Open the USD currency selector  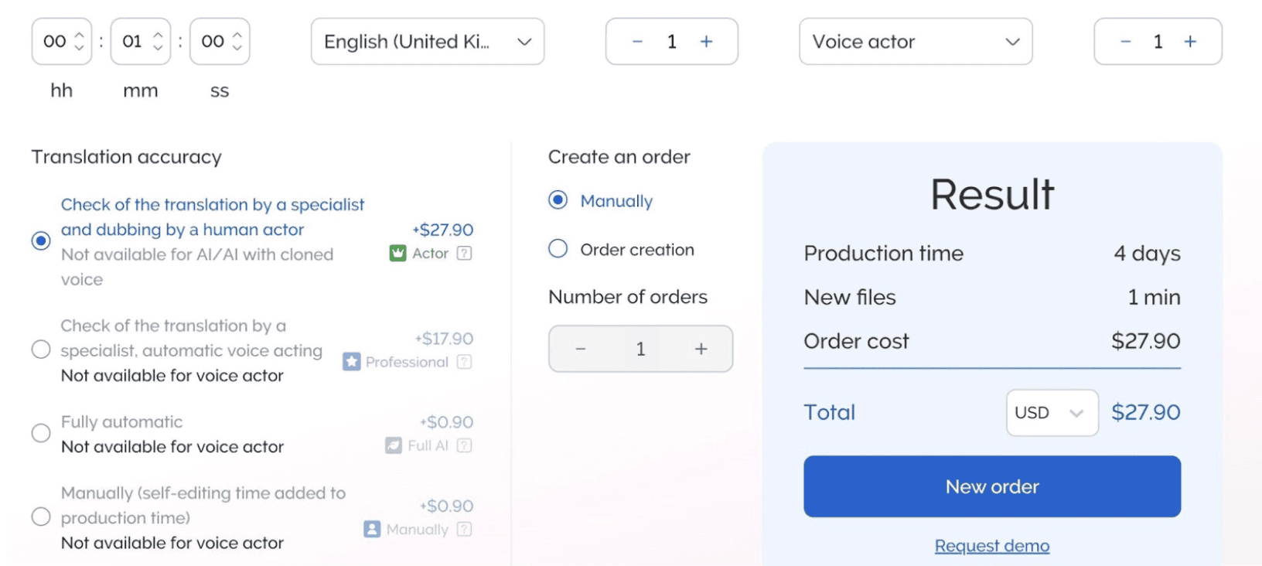click(x=1051, y=413)
